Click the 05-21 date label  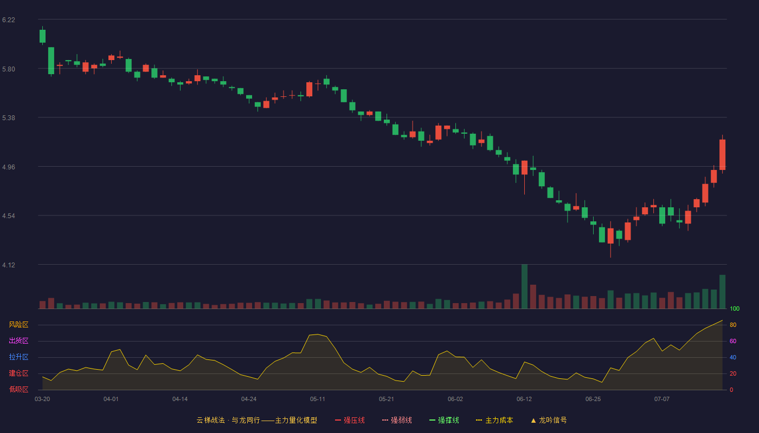(x=387, y=399)
